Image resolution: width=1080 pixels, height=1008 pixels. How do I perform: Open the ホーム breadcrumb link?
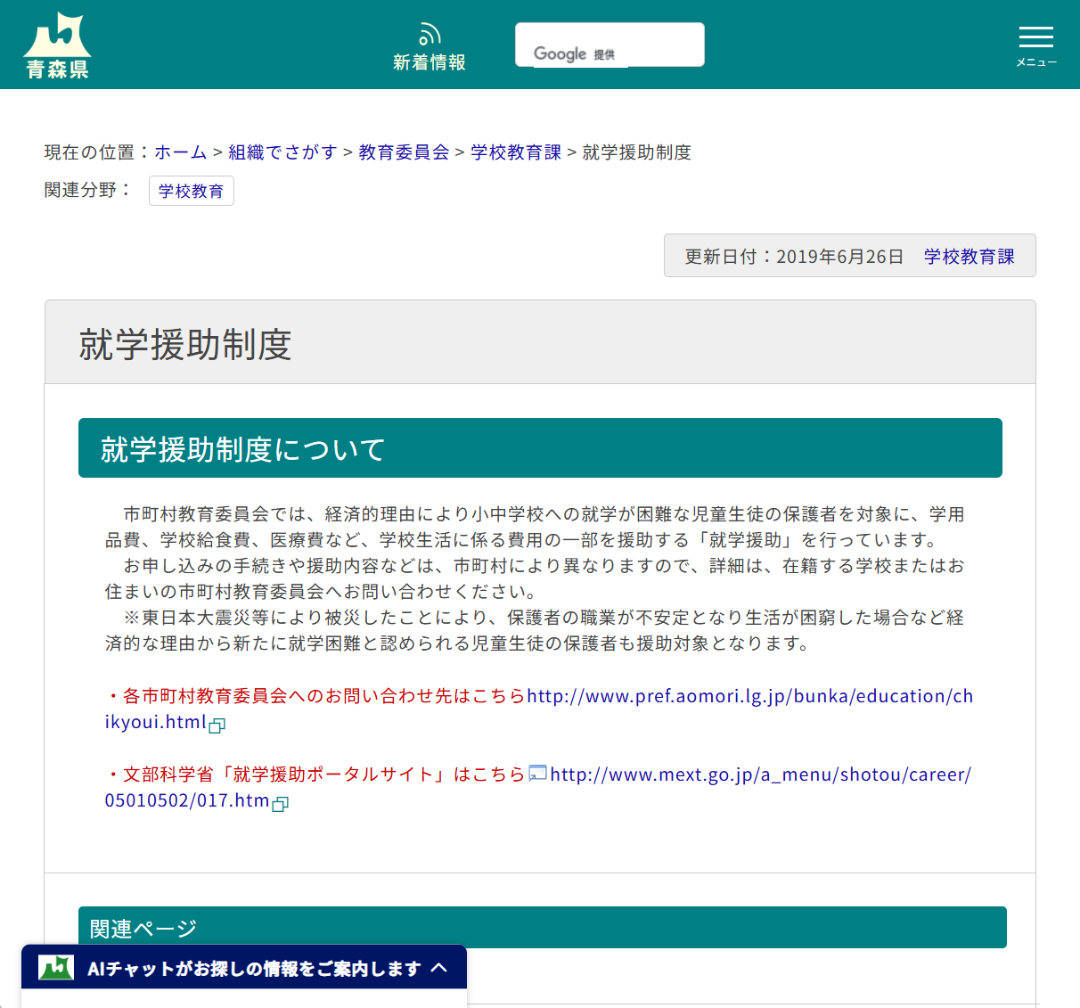[180, 152]
